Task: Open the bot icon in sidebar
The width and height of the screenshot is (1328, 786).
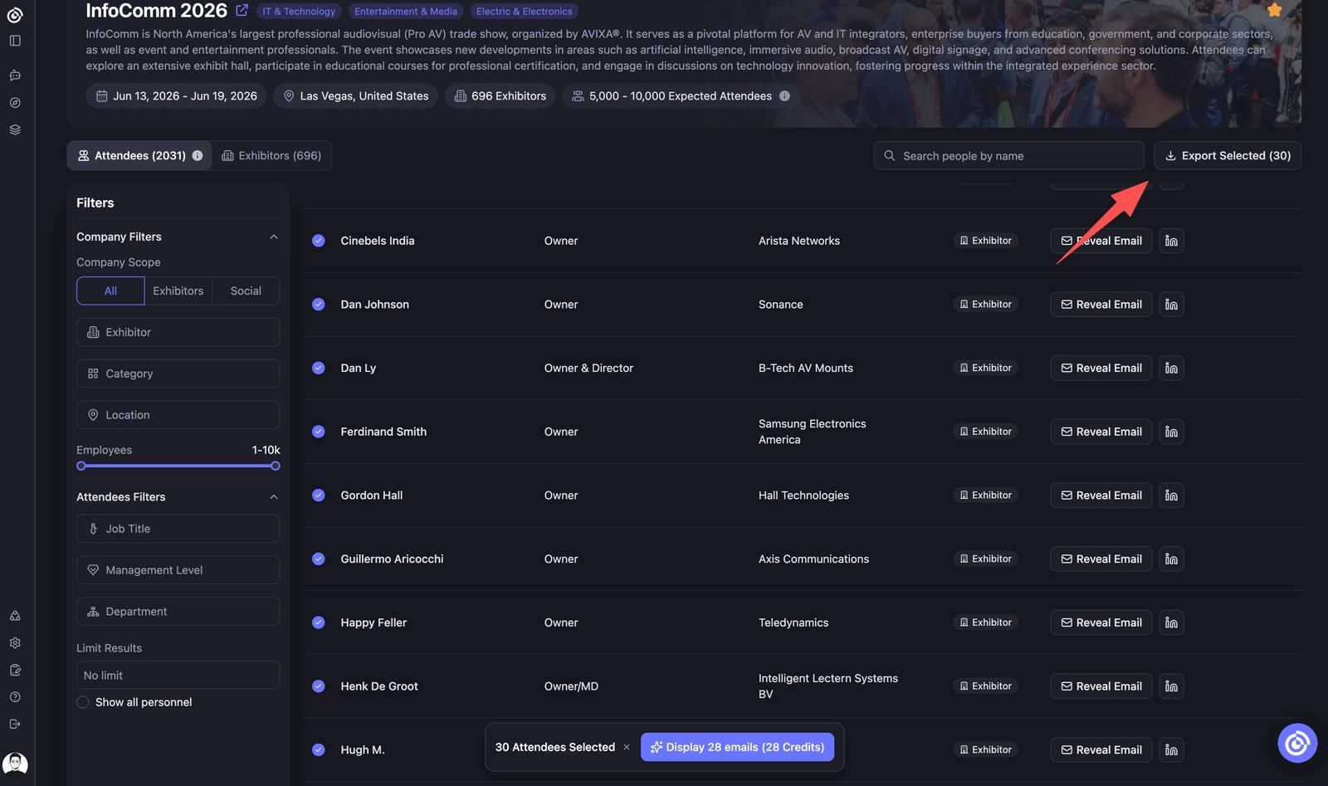Action: [x=15, y=76]
